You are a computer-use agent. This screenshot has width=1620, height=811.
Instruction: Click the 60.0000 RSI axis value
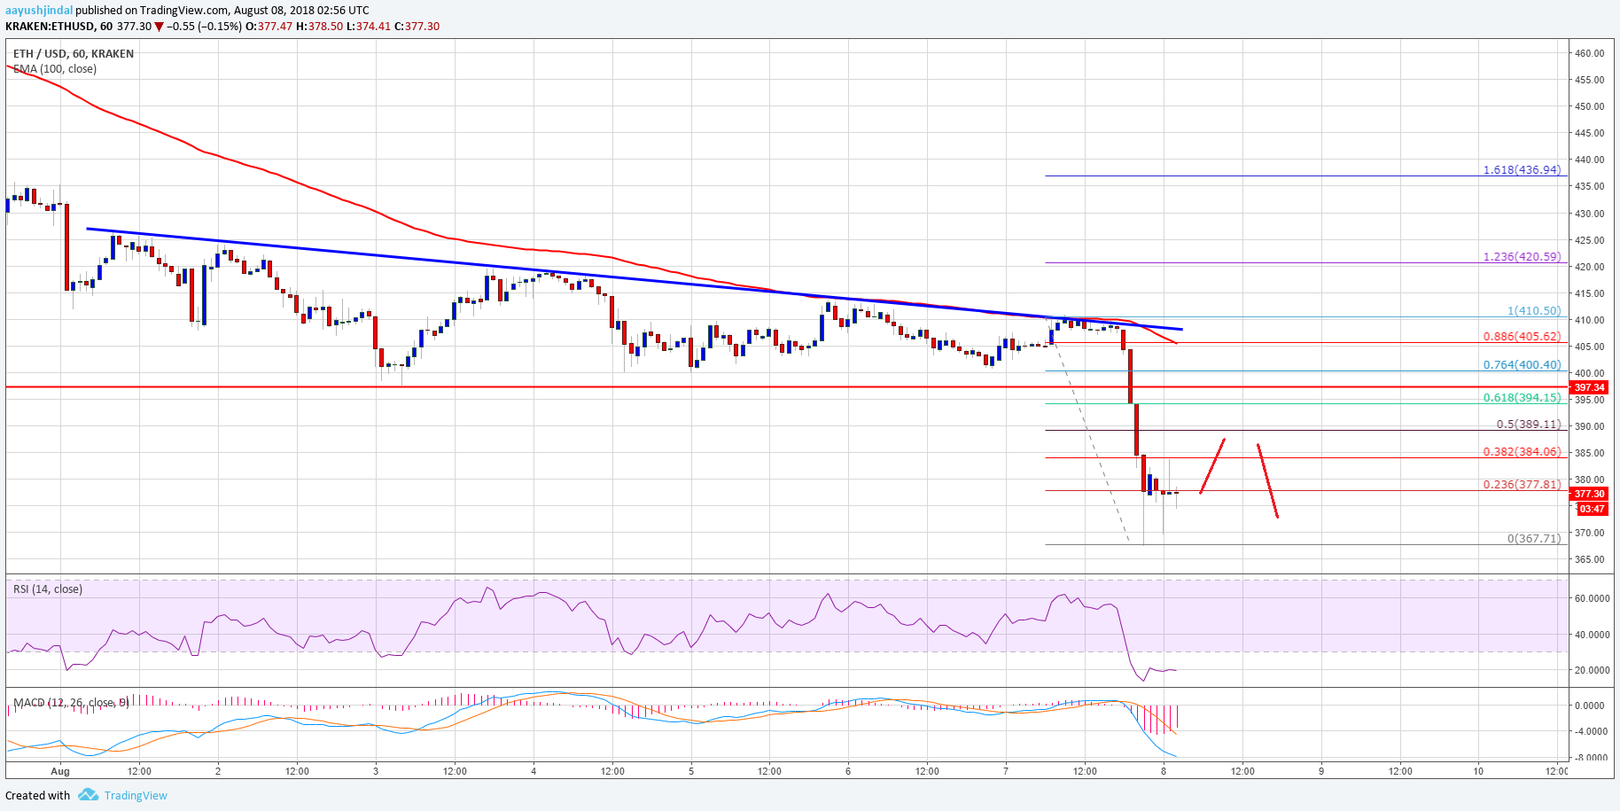1592,599
